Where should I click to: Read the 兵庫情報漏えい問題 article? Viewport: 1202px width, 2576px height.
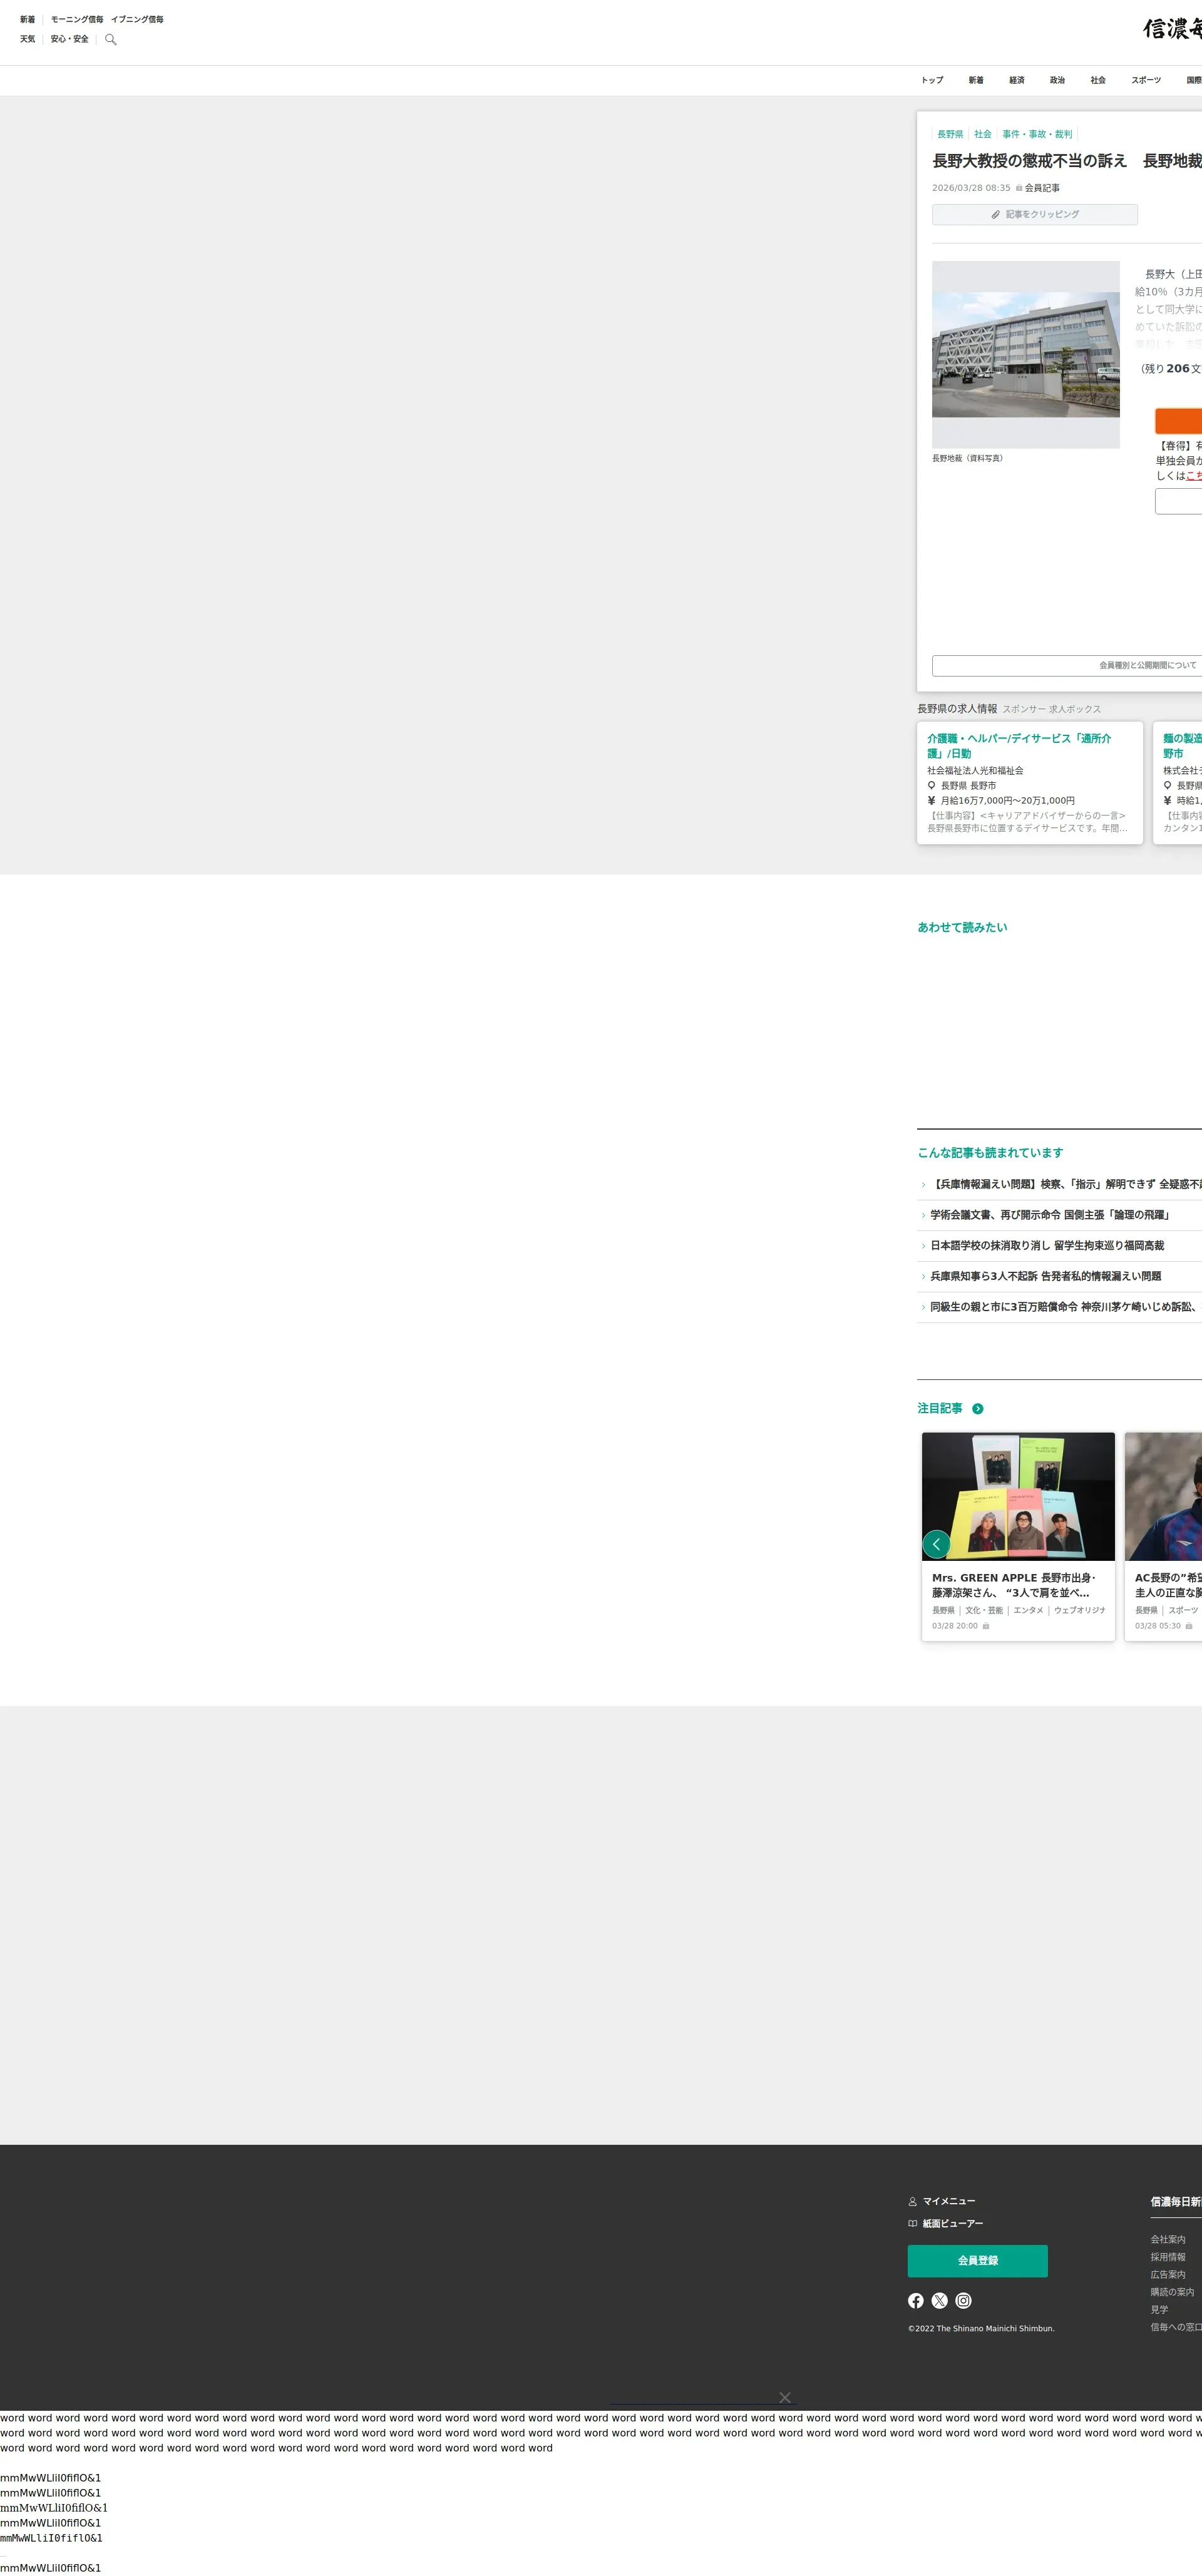1066,1184
